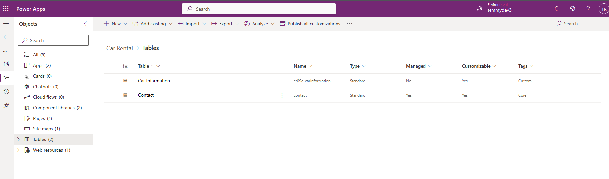Click the notifications bell icon
609x179 pixels.
click(557, 9)
